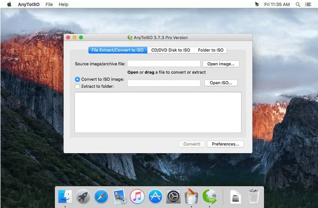This screenshot has height=208, width=318.
Task: Open Finder from the Dock
Action: point(65,197)
